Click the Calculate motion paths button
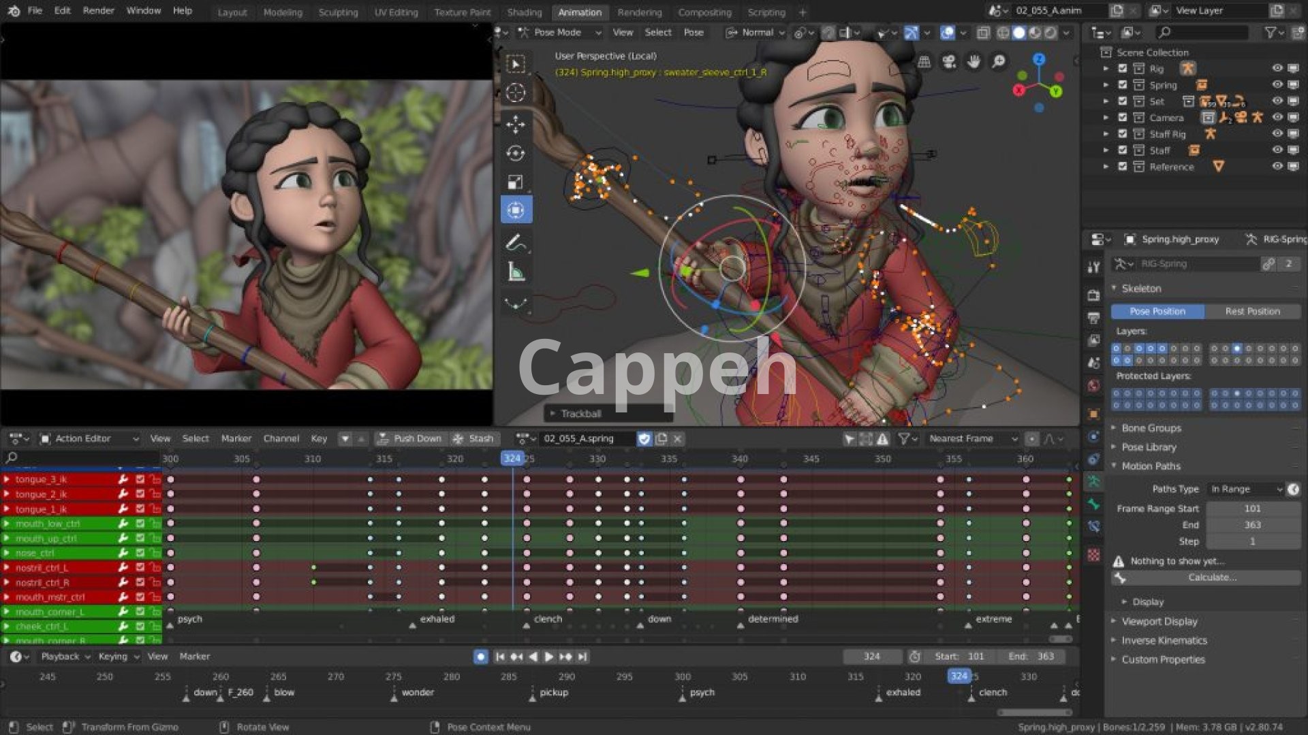This screenshot has width=1308, height=735. coord(1211,578)
